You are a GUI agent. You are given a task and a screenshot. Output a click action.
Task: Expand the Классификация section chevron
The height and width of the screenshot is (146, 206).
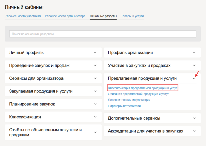pos(95,117)
